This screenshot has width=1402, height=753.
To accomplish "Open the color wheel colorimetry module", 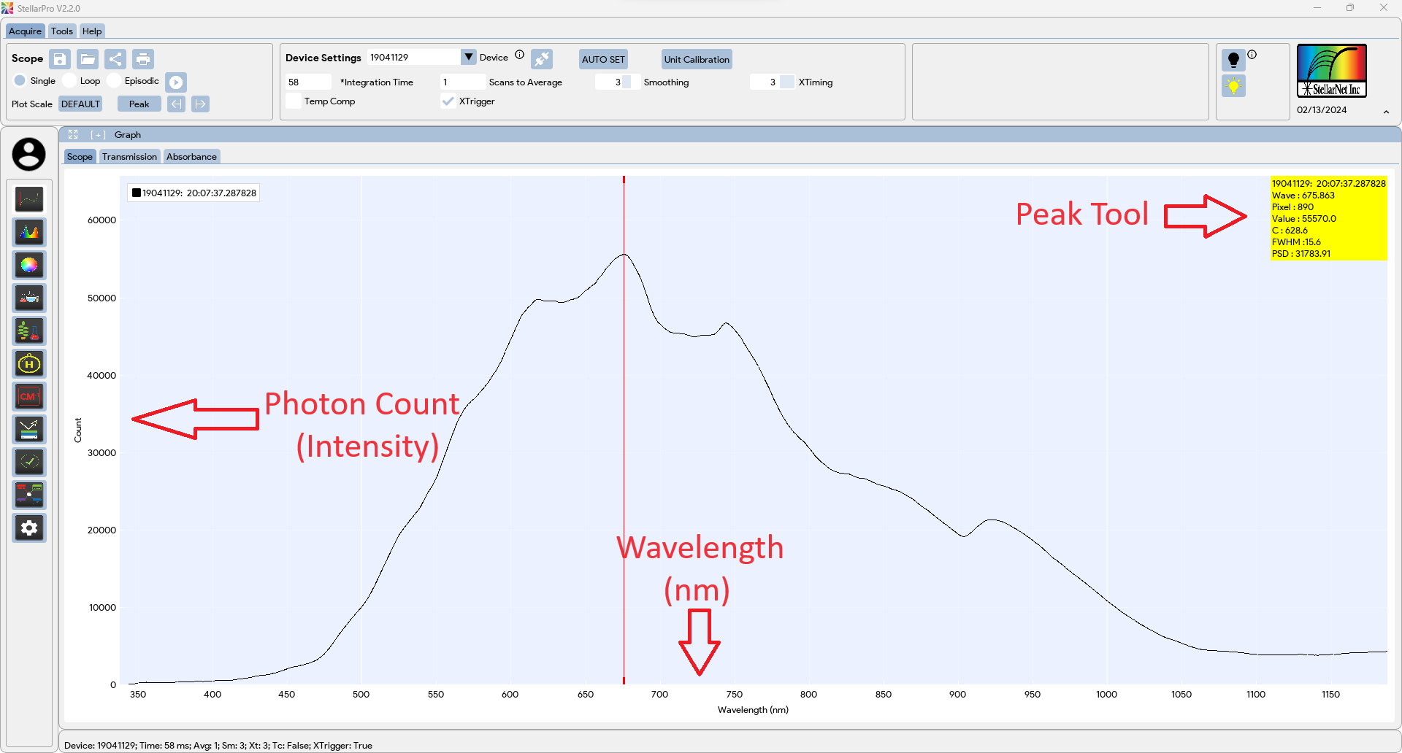I will pyautogui.click(x=29, y=265).
